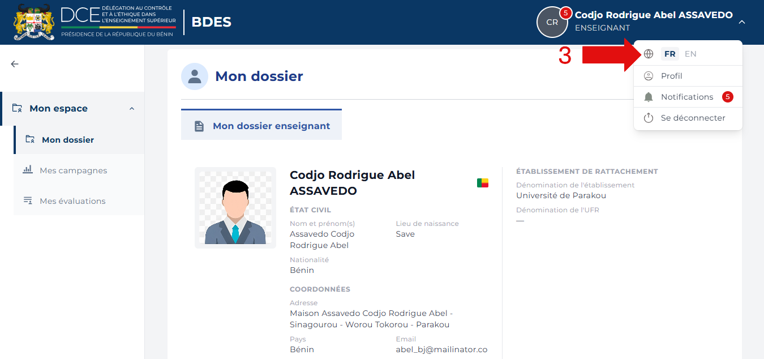Click Lieu de naissance value Save
This screenshot has width=764, height=359.
tap(405, 234)
